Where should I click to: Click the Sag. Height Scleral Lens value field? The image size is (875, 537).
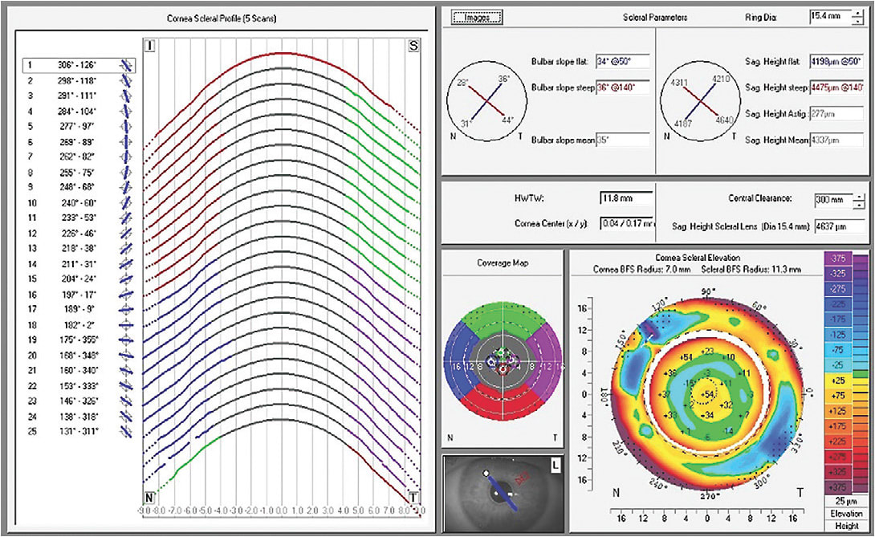(x=840, y=226)
